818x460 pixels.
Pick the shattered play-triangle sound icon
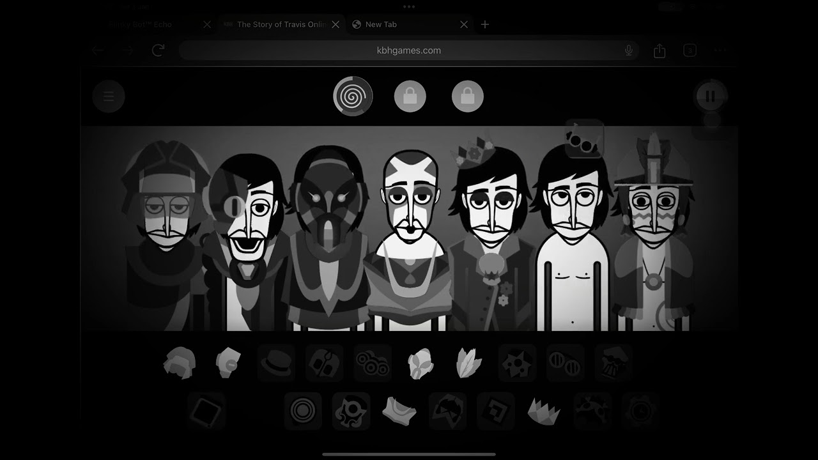(x=447, y=411)
